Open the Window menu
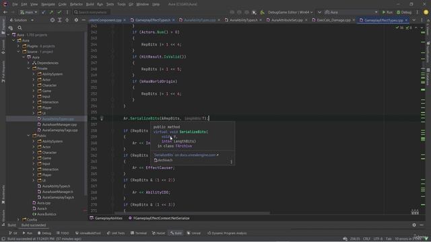The image size is (431, 242). click(x=142, y=4)
